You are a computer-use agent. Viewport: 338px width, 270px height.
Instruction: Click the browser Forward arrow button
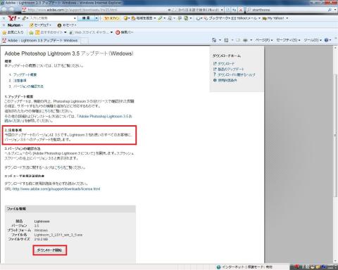[x=11, y=10]
